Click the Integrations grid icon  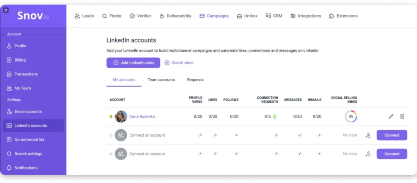(x=293, y=16)
